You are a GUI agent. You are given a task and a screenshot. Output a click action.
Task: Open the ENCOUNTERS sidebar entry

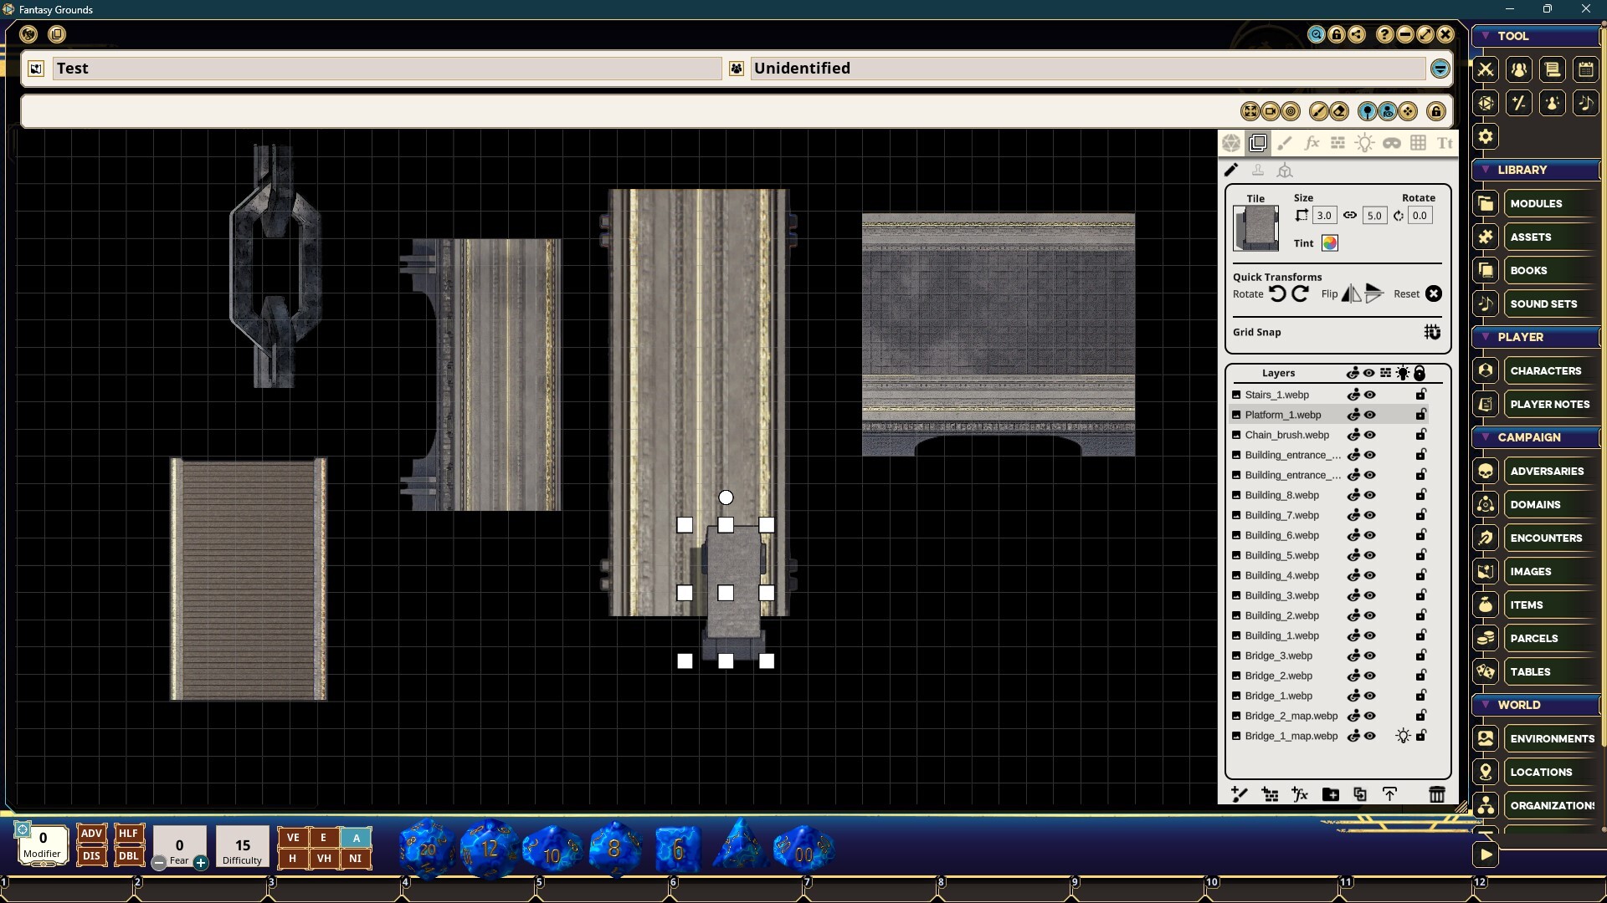pos(1545,538)
